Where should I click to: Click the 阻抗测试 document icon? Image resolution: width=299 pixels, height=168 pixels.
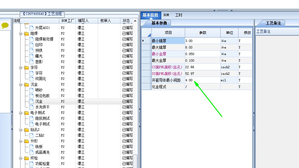pos(32,119)
